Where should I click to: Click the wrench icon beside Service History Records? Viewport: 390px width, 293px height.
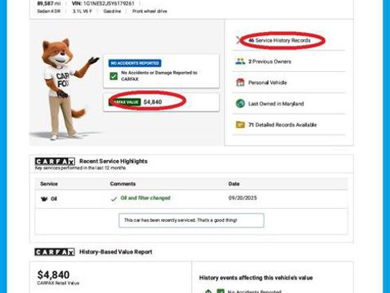point(238,40)
